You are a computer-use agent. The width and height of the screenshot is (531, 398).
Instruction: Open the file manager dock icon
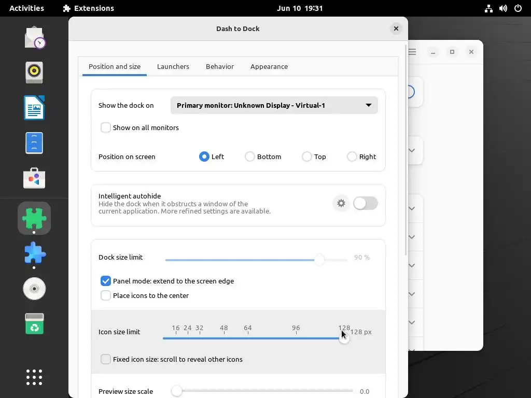tap(34, 143)
